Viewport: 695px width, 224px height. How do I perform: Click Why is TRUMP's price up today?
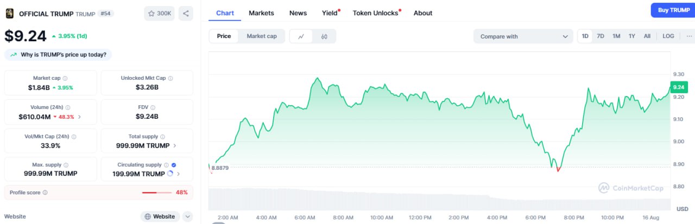click(x=58, y=55)
